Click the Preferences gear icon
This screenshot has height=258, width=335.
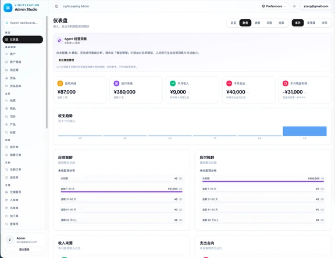pos(263,6)
